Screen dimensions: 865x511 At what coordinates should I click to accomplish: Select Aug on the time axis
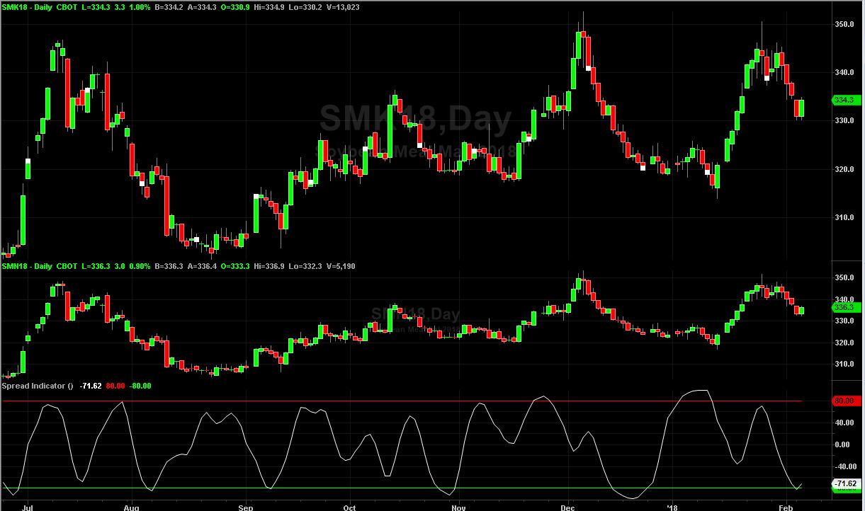pos(130,507)
